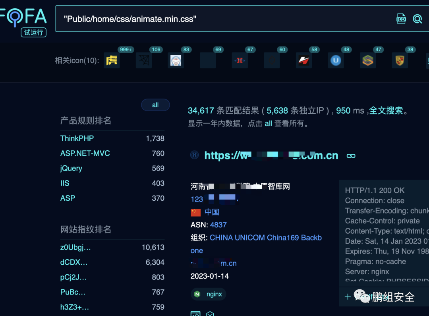Click the blurred domain link ending m.cn
The width and height of the screenshot is (429, 316).
click(x=214, y=264)
